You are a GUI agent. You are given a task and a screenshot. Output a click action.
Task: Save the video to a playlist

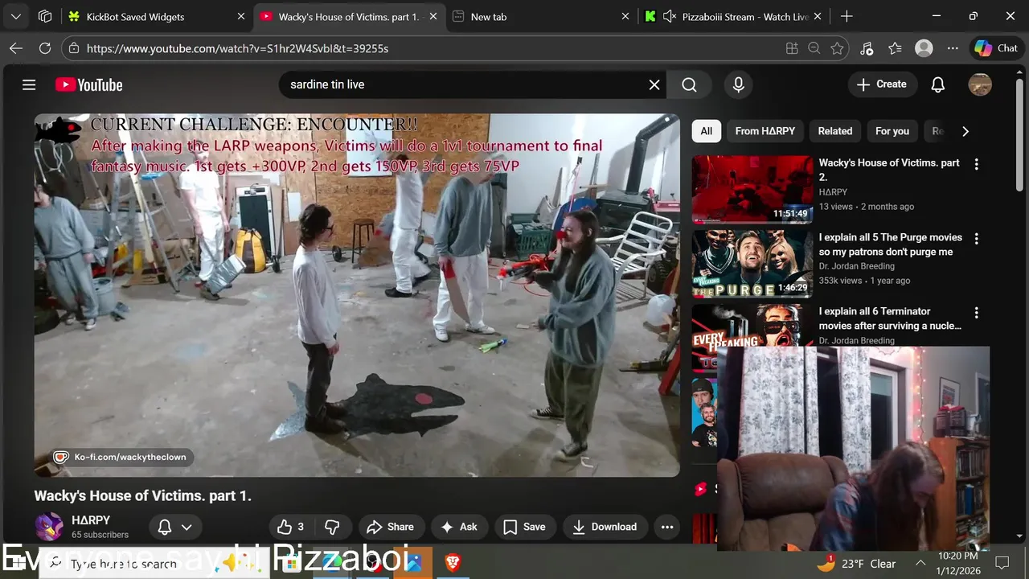(524, 527)
